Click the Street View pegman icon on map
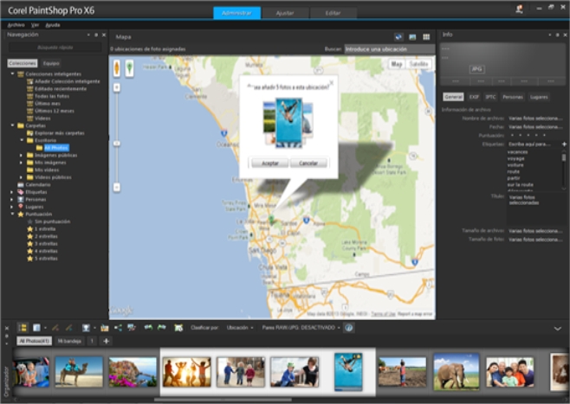 [117, 67]
